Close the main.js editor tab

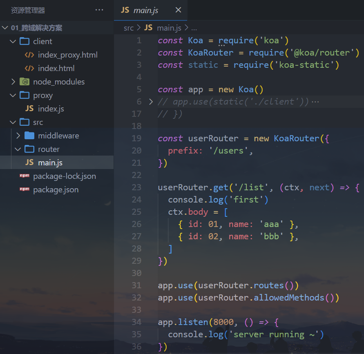178,10
